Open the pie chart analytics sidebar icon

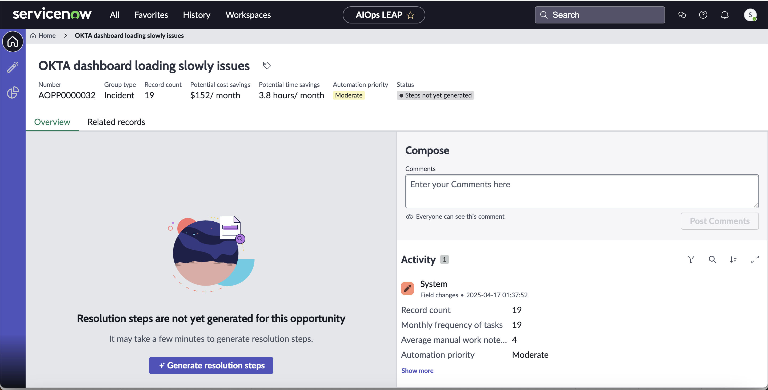pos(13,93)
